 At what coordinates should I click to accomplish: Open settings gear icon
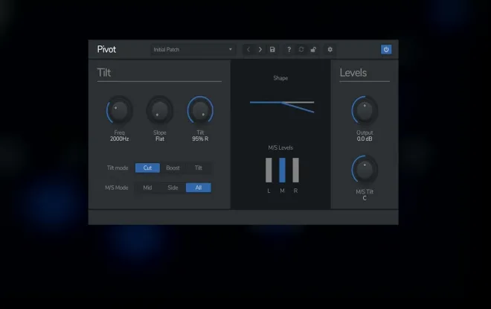(330, 50)
